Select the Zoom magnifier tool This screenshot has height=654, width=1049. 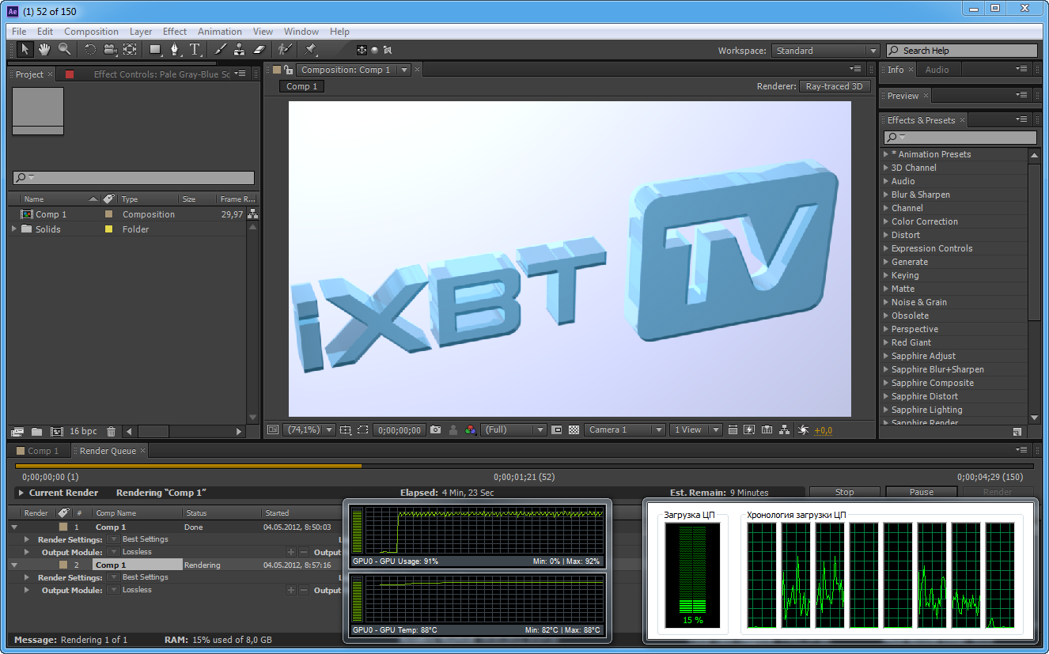coord(64,50)
